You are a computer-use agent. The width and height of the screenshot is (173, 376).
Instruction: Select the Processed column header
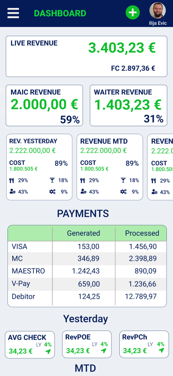[x=142, y=233]
